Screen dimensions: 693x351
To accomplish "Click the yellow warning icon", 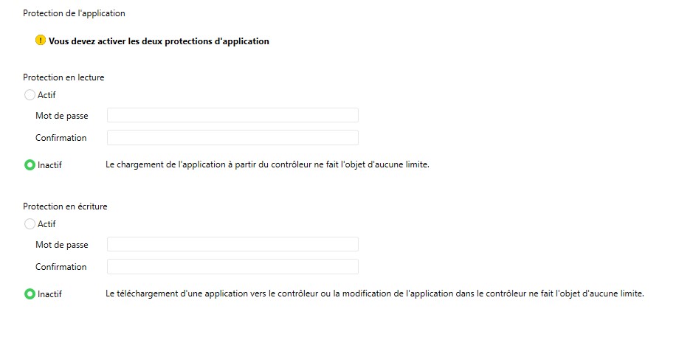I will tap(41, 41).
